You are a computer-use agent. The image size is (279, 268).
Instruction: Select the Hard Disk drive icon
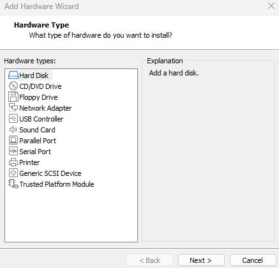(x=13, y=75)
